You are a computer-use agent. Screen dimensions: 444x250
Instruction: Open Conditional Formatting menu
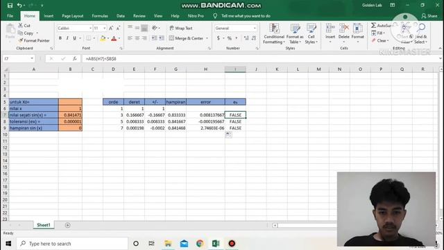click(274, 34)
